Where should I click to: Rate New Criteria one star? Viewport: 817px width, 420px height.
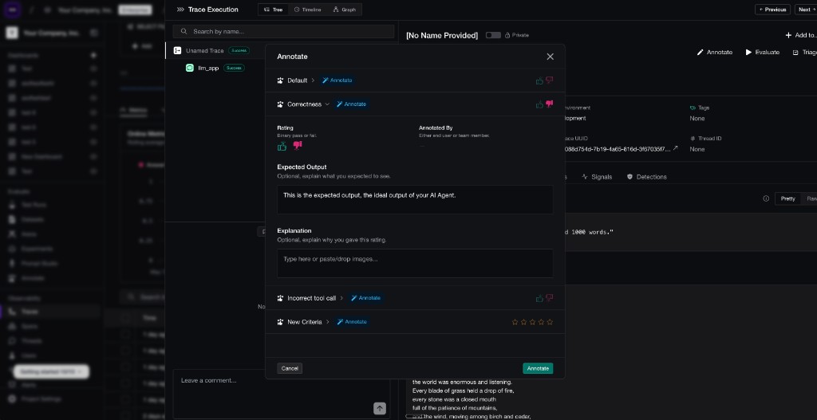(x=515, y=322)
